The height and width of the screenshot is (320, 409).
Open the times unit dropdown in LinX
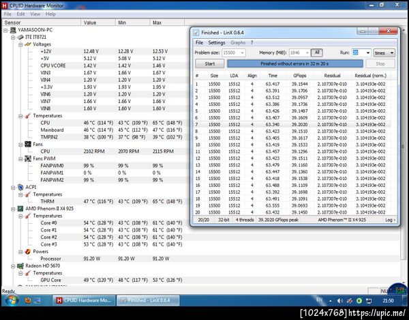tap(384, 53)
